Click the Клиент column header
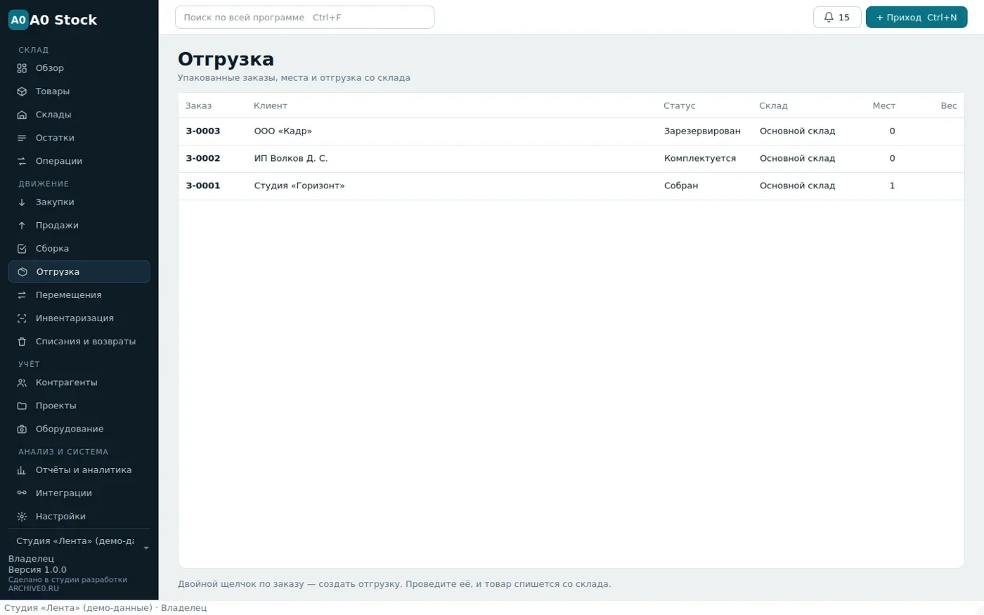This screenshot has height=615, width=984. tap(271, 106)
